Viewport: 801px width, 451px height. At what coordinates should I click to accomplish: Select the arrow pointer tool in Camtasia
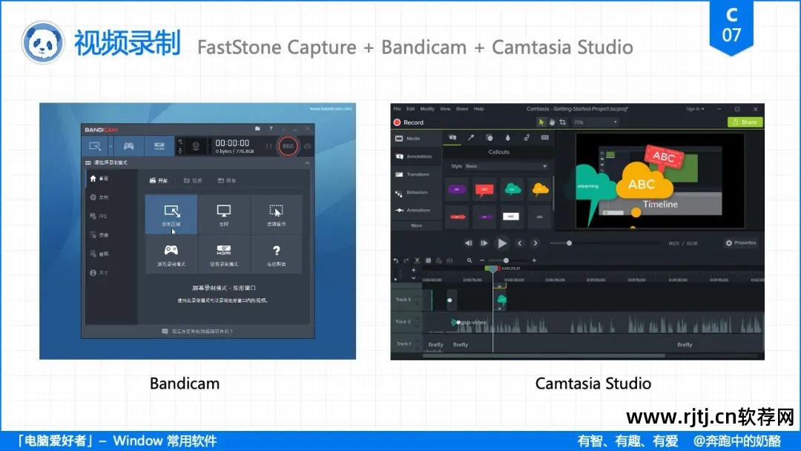coord(541,122)
